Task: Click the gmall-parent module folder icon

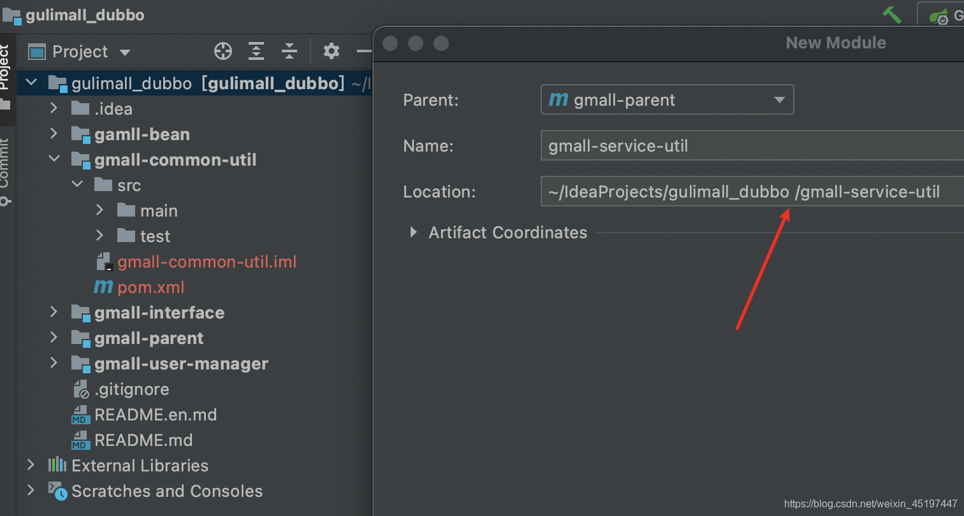Action: pos(80,338)
